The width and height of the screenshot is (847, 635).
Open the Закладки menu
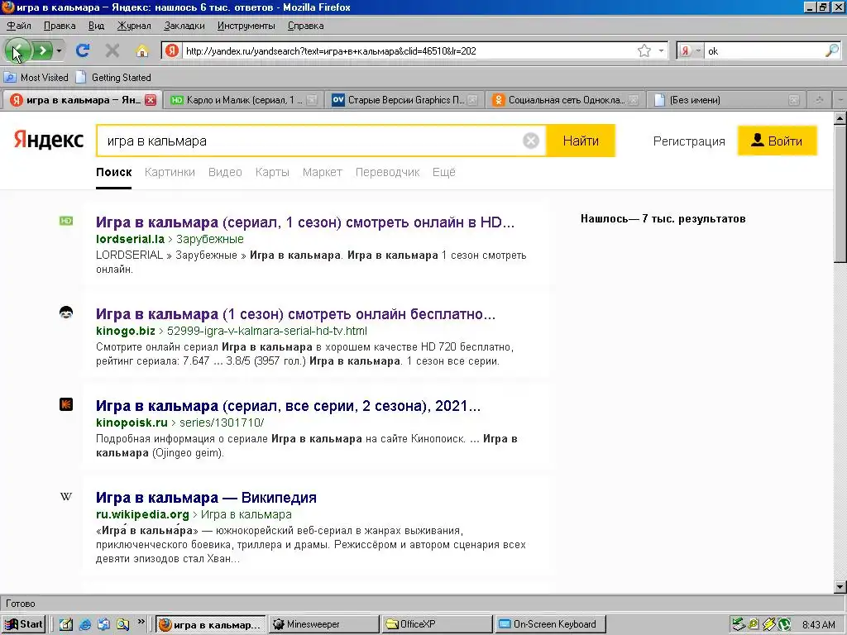point(184,26)
